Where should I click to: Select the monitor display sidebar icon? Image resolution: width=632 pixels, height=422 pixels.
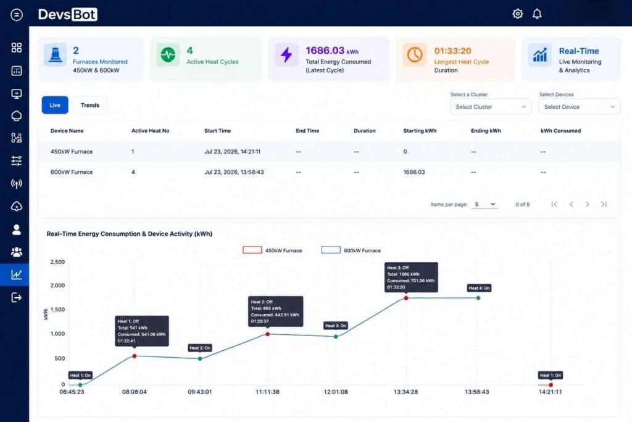pyautogui.click(x=17, y=93)
